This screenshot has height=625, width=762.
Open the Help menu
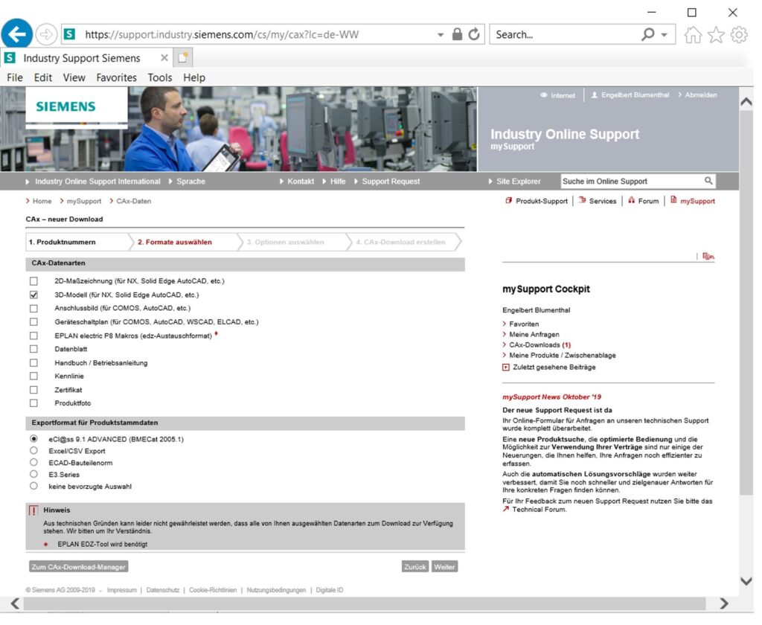click(194, 78)
